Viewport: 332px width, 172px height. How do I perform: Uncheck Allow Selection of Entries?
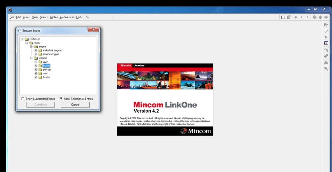click(61, 99)
